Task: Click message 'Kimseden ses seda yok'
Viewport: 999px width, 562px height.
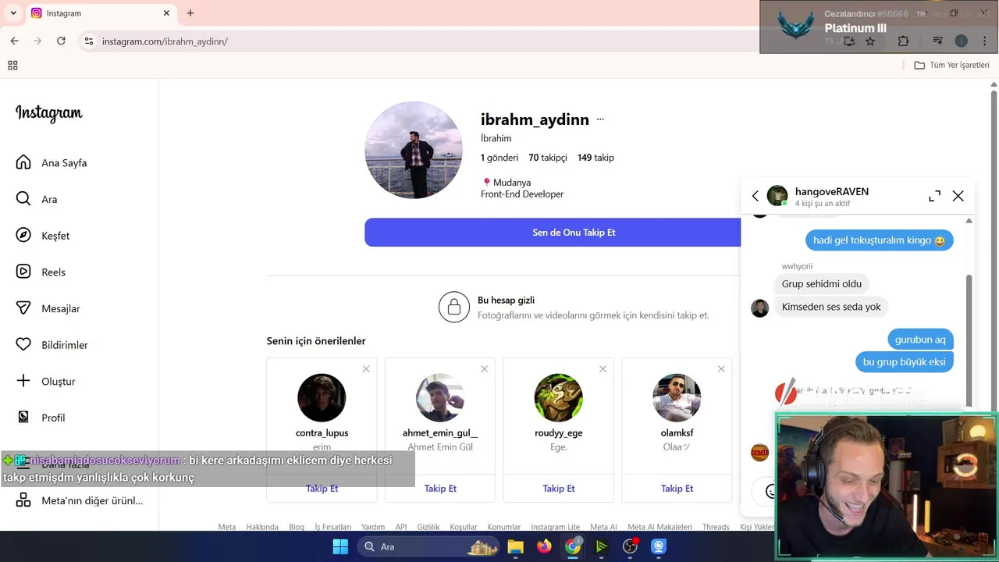Action: tap(831, 307)
